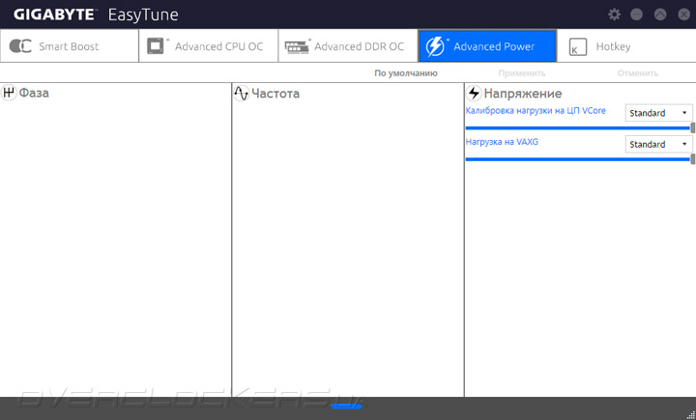The width and height of the screenshot is (696, 420).
Task: Open the Smart Boost tab
Action: coord(70,46)
